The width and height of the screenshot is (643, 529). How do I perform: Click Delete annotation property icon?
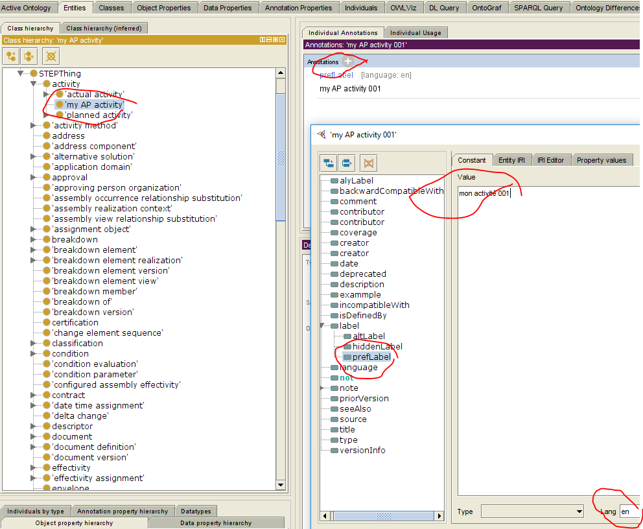(x=368, y=163)
